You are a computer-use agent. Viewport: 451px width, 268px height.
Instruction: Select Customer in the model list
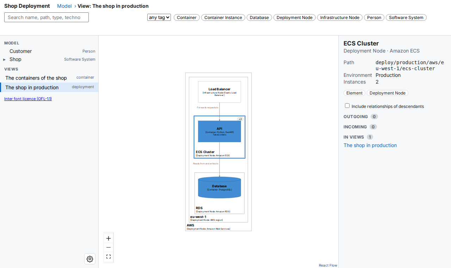coord(49,51)
